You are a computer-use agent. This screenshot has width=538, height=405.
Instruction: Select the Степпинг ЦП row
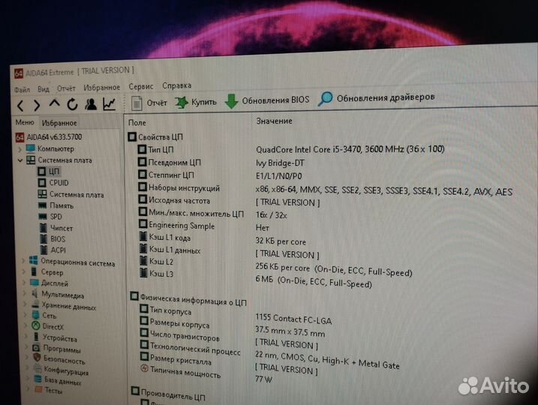click(167, 175)
